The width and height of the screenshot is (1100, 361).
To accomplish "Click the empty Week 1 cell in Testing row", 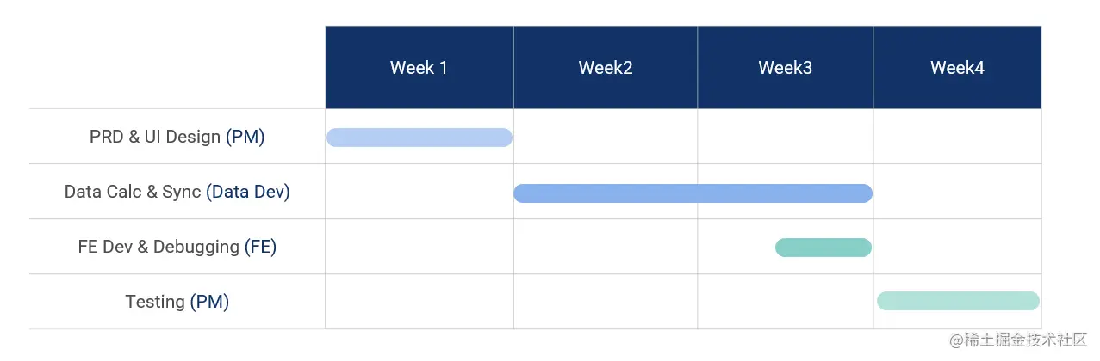I will pos(419,302).
